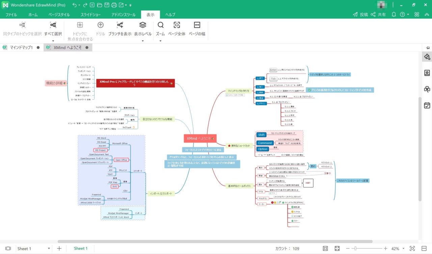Select the central XMind へようこそ topic

pyautogui.click(x=200, y=138)
